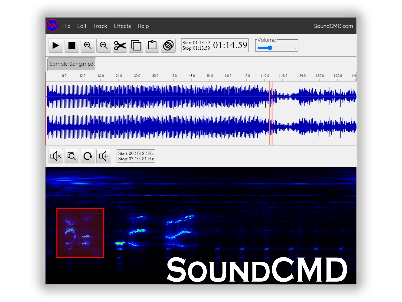Zoom in on the waveform
This screenshot has width=402, height=302.
pos(88,45)
